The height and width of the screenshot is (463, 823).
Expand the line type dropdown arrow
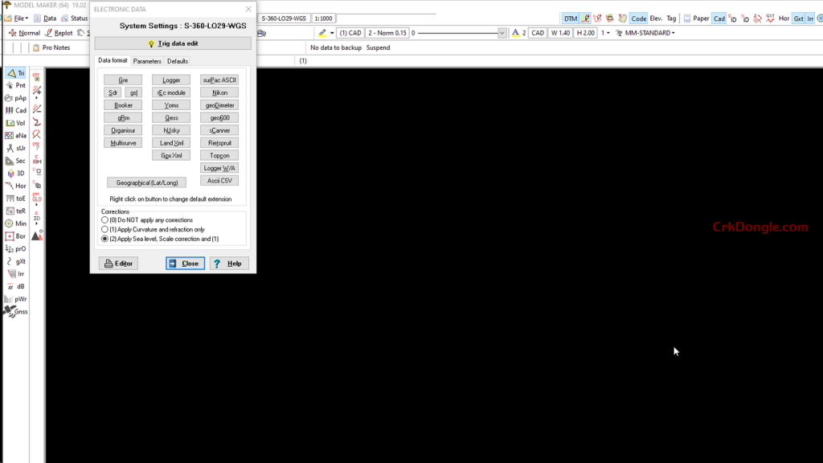tap(502, 33)
